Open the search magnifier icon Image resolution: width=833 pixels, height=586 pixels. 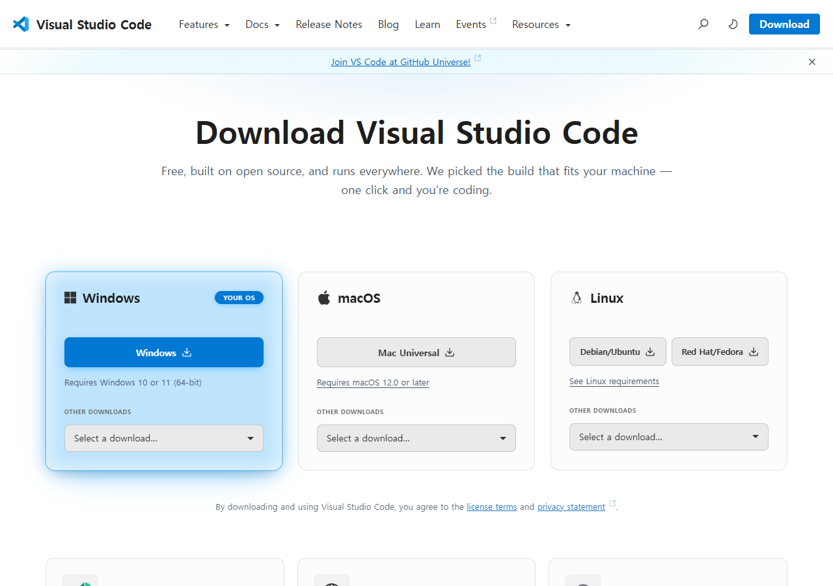(x=703, y=24)
